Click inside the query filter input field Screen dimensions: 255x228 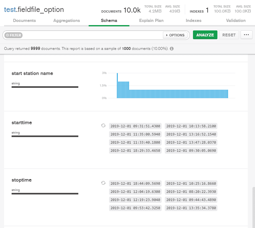click(x=94, y=35)
